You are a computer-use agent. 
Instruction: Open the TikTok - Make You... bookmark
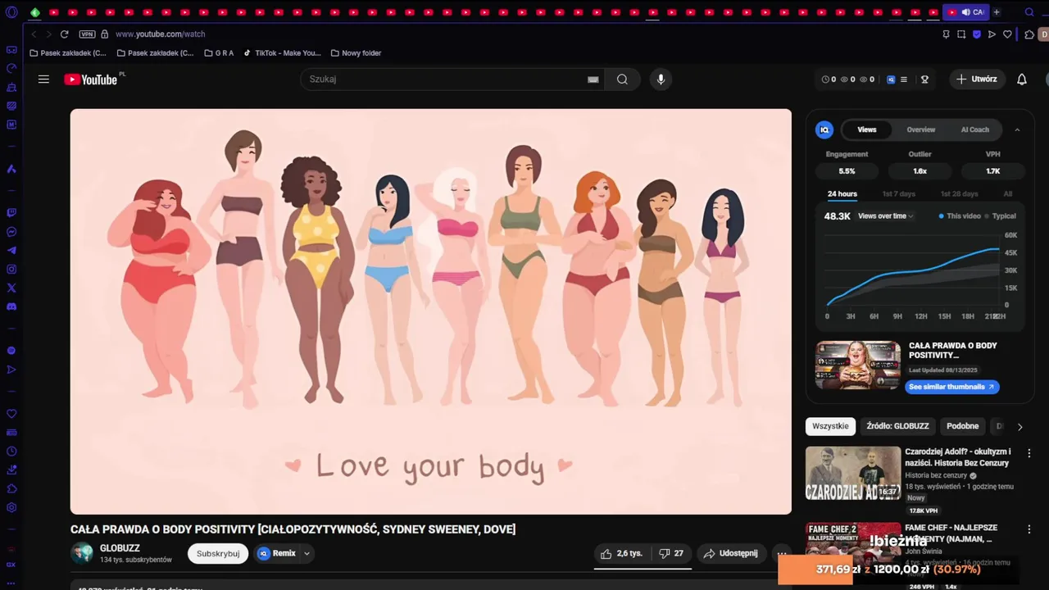click(283, 53)
